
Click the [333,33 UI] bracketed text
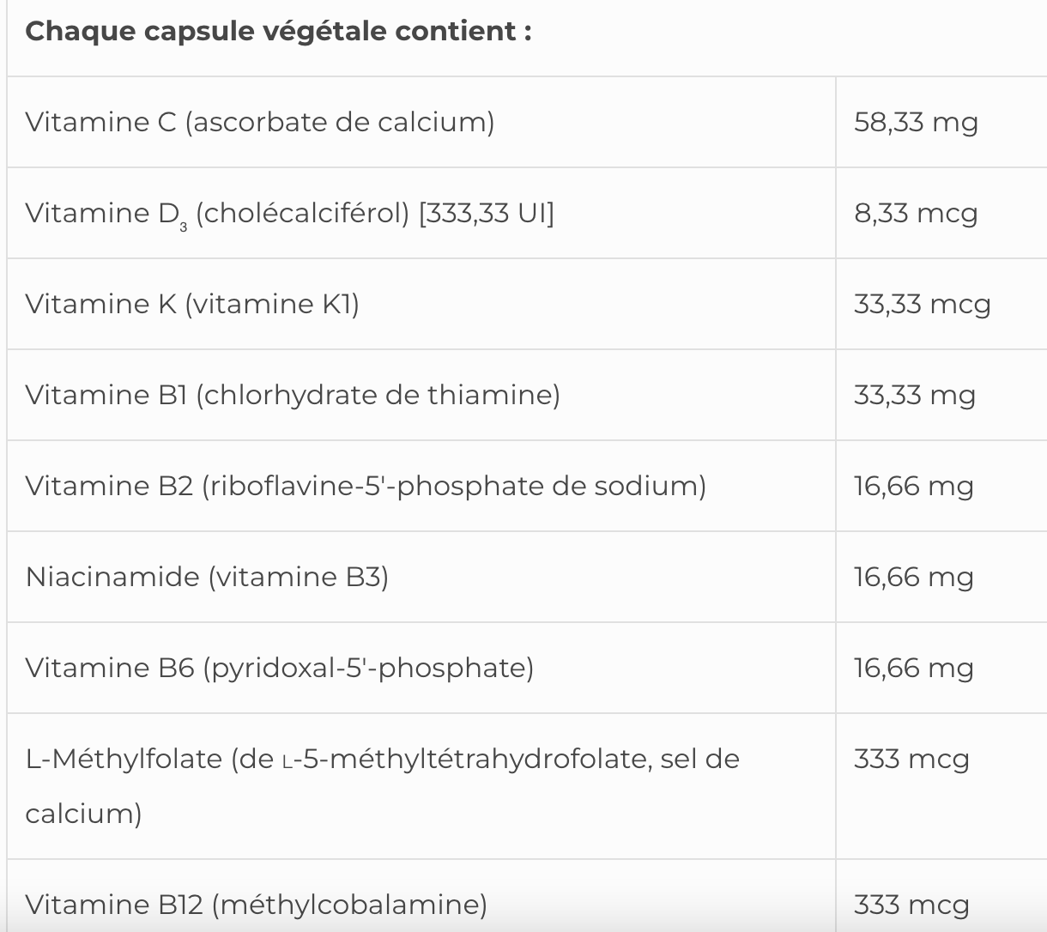pyautogui.click(x=486, y=213)
